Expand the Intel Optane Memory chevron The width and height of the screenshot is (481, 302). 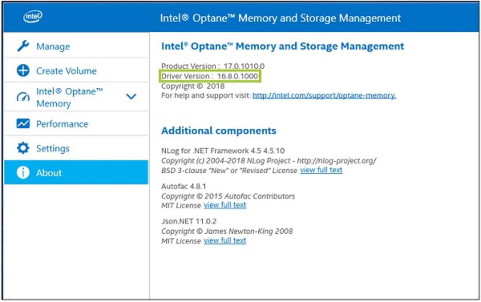click(131, 97)
